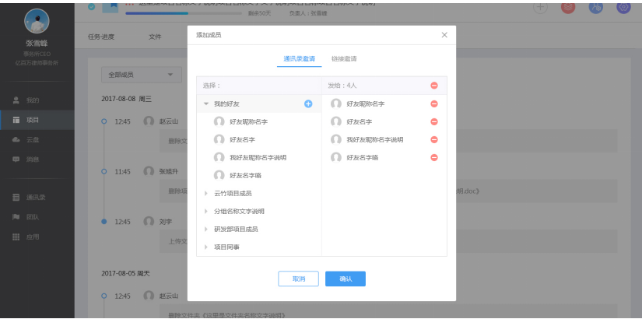Screen dimensions: 642x319
Task: Remove 我好友昵称名字说明 from the recipient list
Action: 434,139
